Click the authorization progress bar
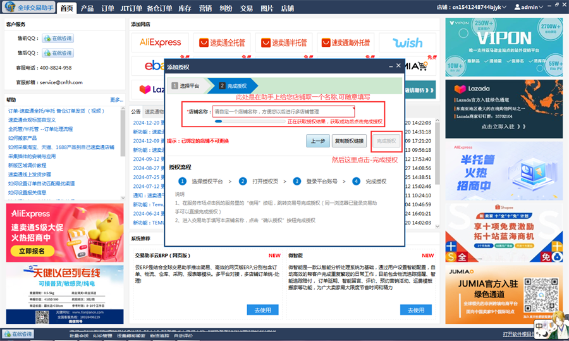The image size is (569, 341). click(x=250, y=121)
